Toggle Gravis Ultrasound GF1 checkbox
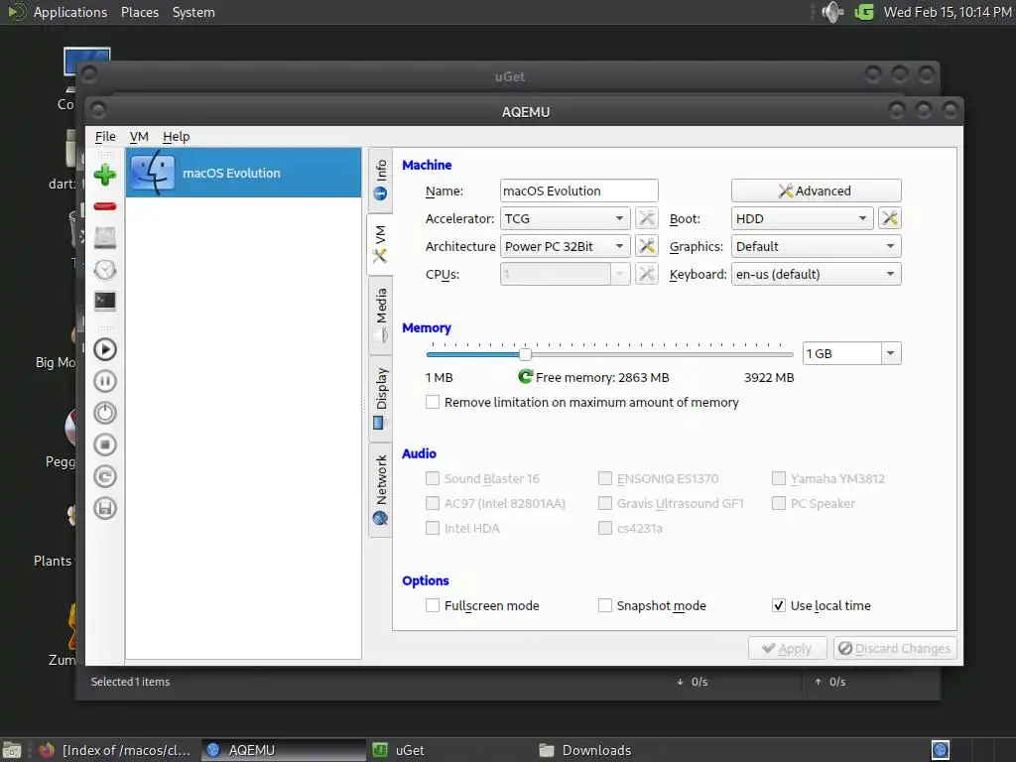 coord(604,503)
